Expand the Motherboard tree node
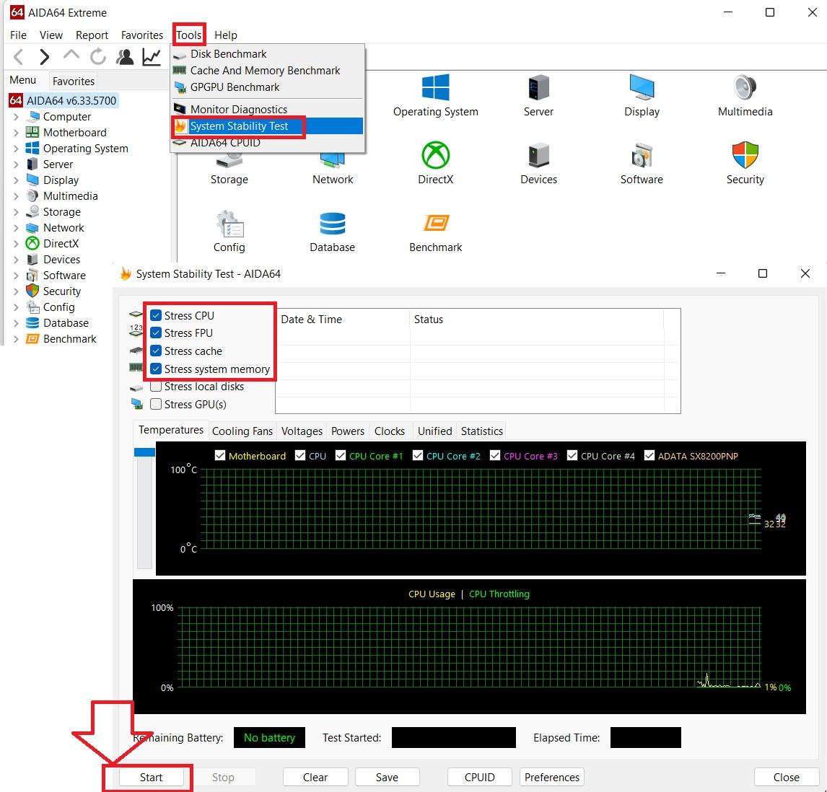The width and height of the screenshot is (827, 792). coord(16,132)
